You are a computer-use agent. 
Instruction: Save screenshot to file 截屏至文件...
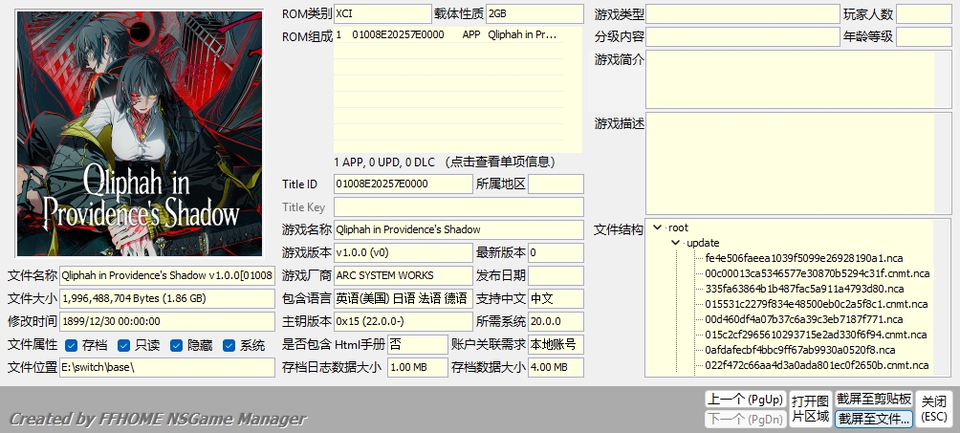[x=874, y=419]
